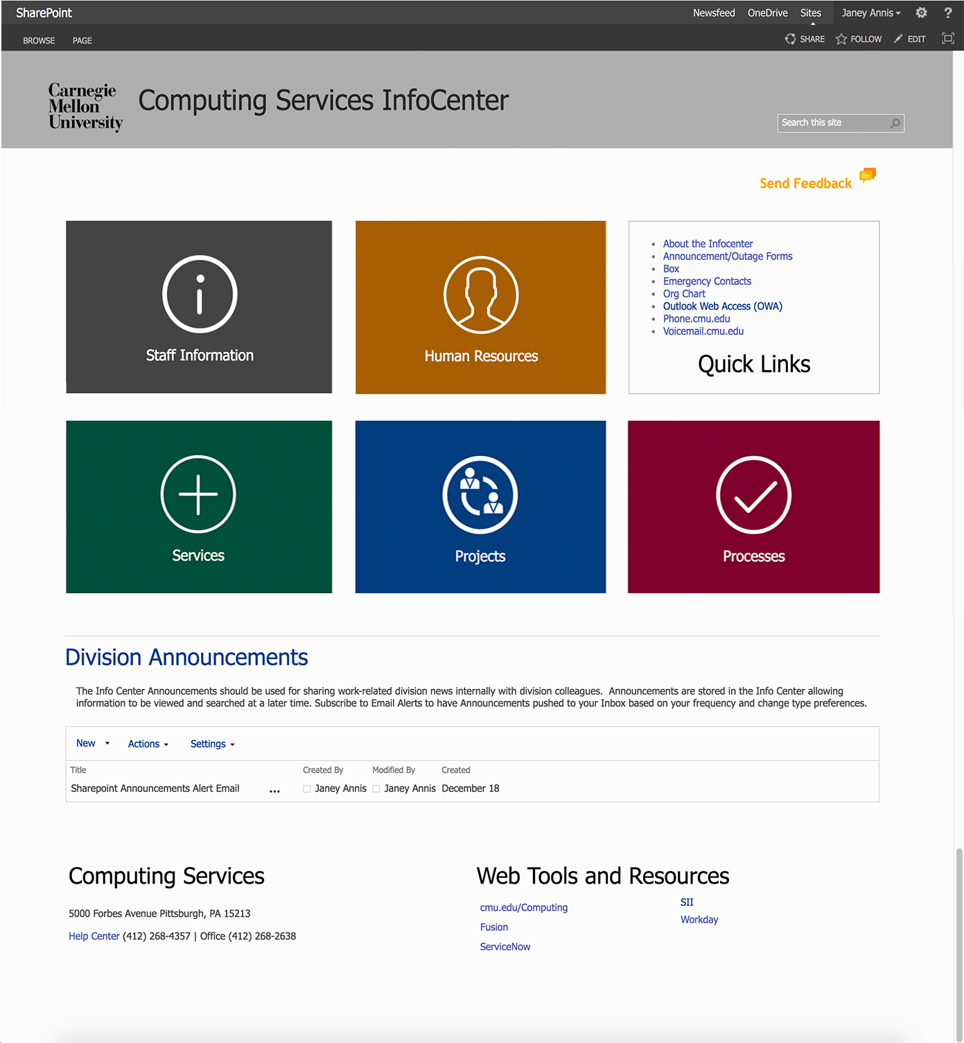Open Phone.cmu.edu link
This screenshot has height=1043, width=964.
pyautogui.click(x=696, y=318)
